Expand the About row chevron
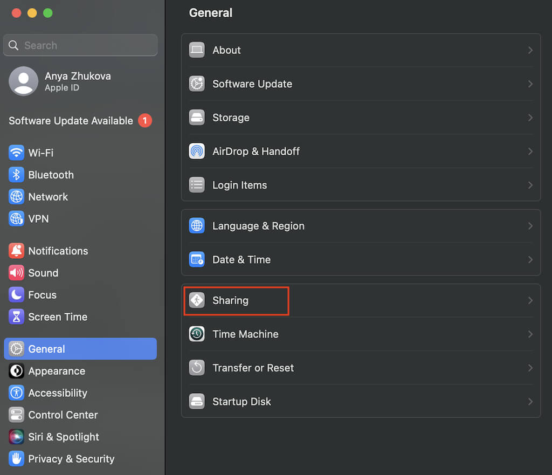Screen dimensions: 552x475 (530, 50)
